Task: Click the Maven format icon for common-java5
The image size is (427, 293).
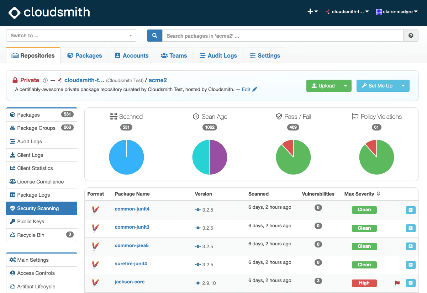Action: pyautogui.click(x=95, y=246)
